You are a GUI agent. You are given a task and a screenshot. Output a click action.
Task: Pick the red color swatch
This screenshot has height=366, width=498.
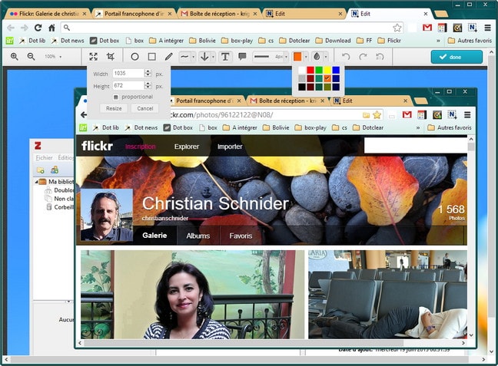310,70
